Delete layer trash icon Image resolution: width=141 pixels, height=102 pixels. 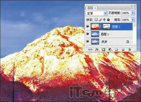(x=129, y=50)
